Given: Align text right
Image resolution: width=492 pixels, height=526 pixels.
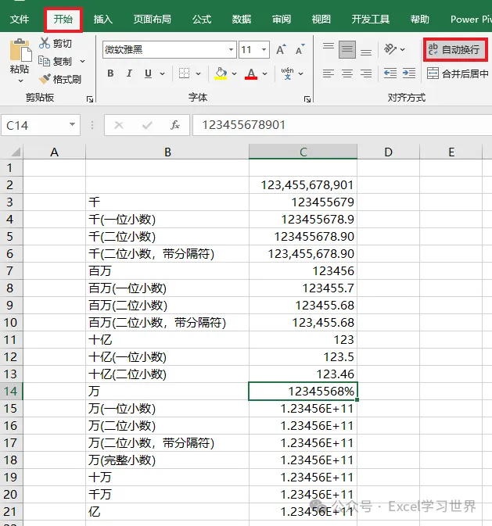Looking at the screenshot, I should point(366,73).
